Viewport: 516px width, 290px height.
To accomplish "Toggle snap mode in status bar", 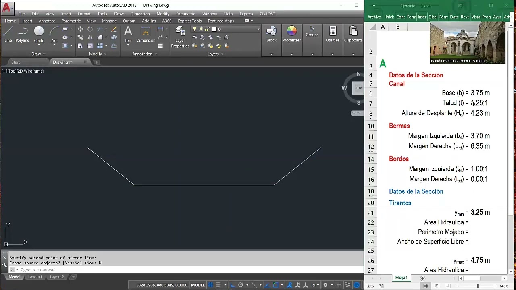I will tap(218, 285).
